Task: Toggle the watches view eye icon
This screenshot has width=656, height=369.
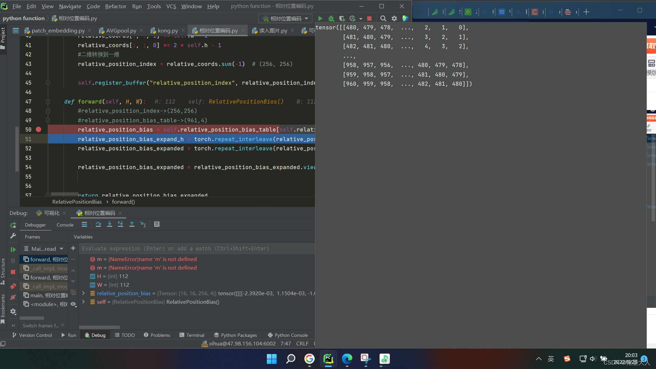Action: pyautogui.click(x=73, y=304)
